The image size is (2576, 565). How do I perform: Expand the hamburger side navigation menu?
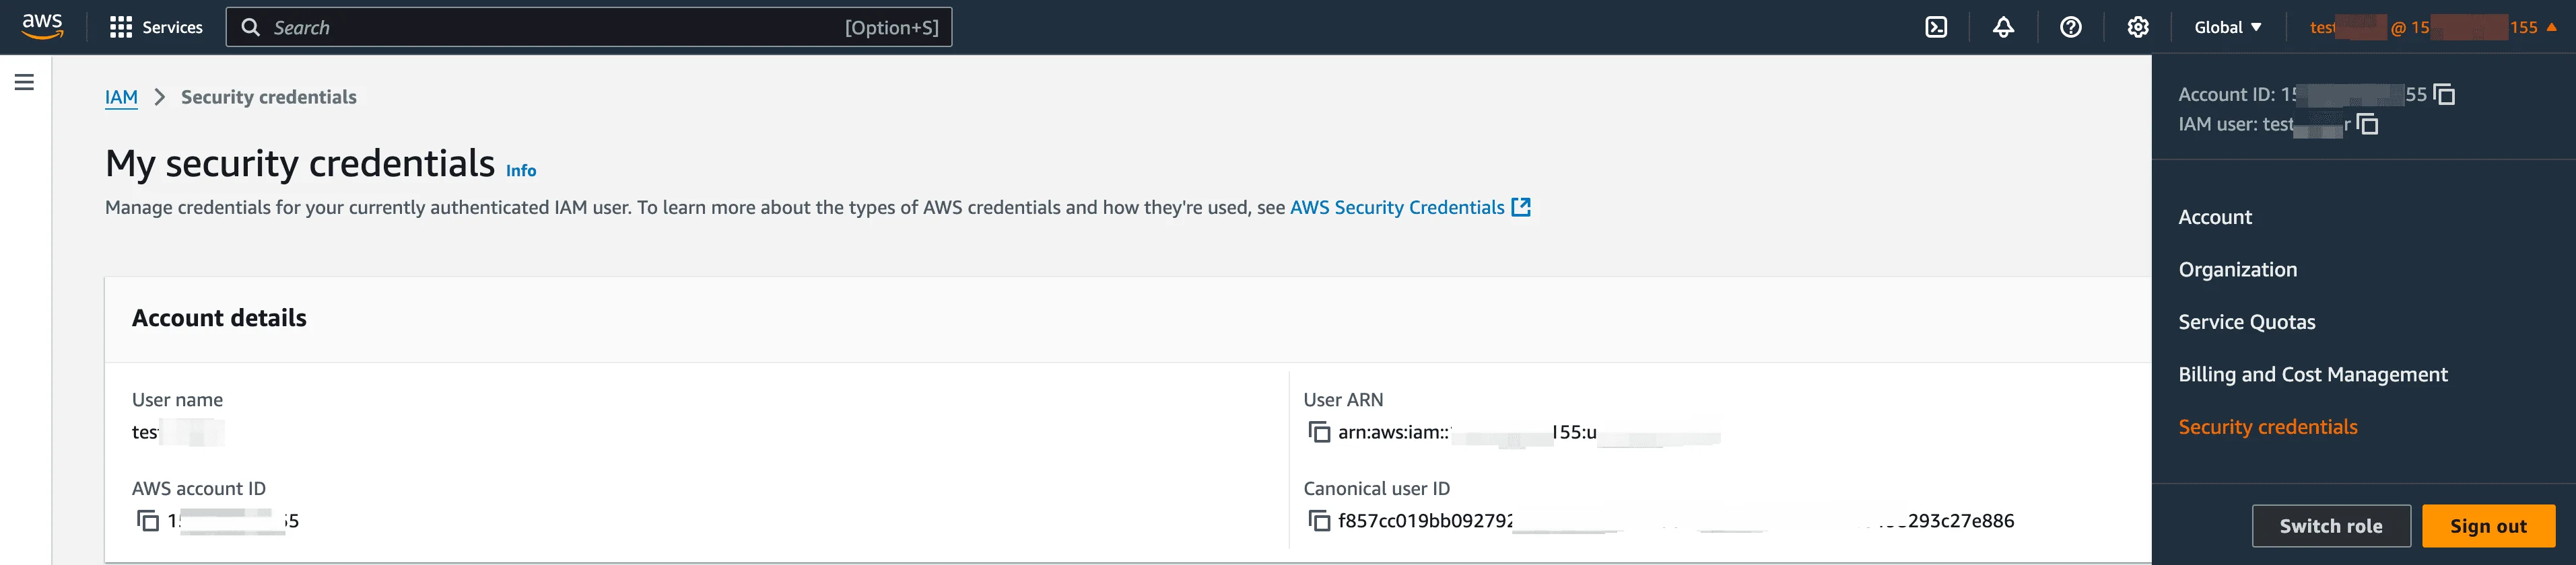point(25,82)
